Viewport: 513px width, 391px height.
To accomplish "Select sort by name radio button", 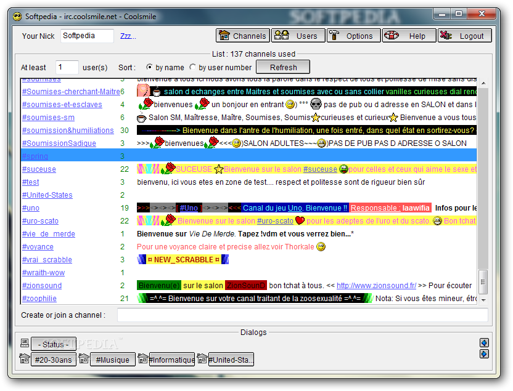I will 149,67.
